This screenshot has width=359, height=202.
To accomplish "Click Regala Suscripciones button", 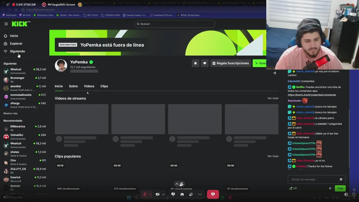I will (231, 63).
